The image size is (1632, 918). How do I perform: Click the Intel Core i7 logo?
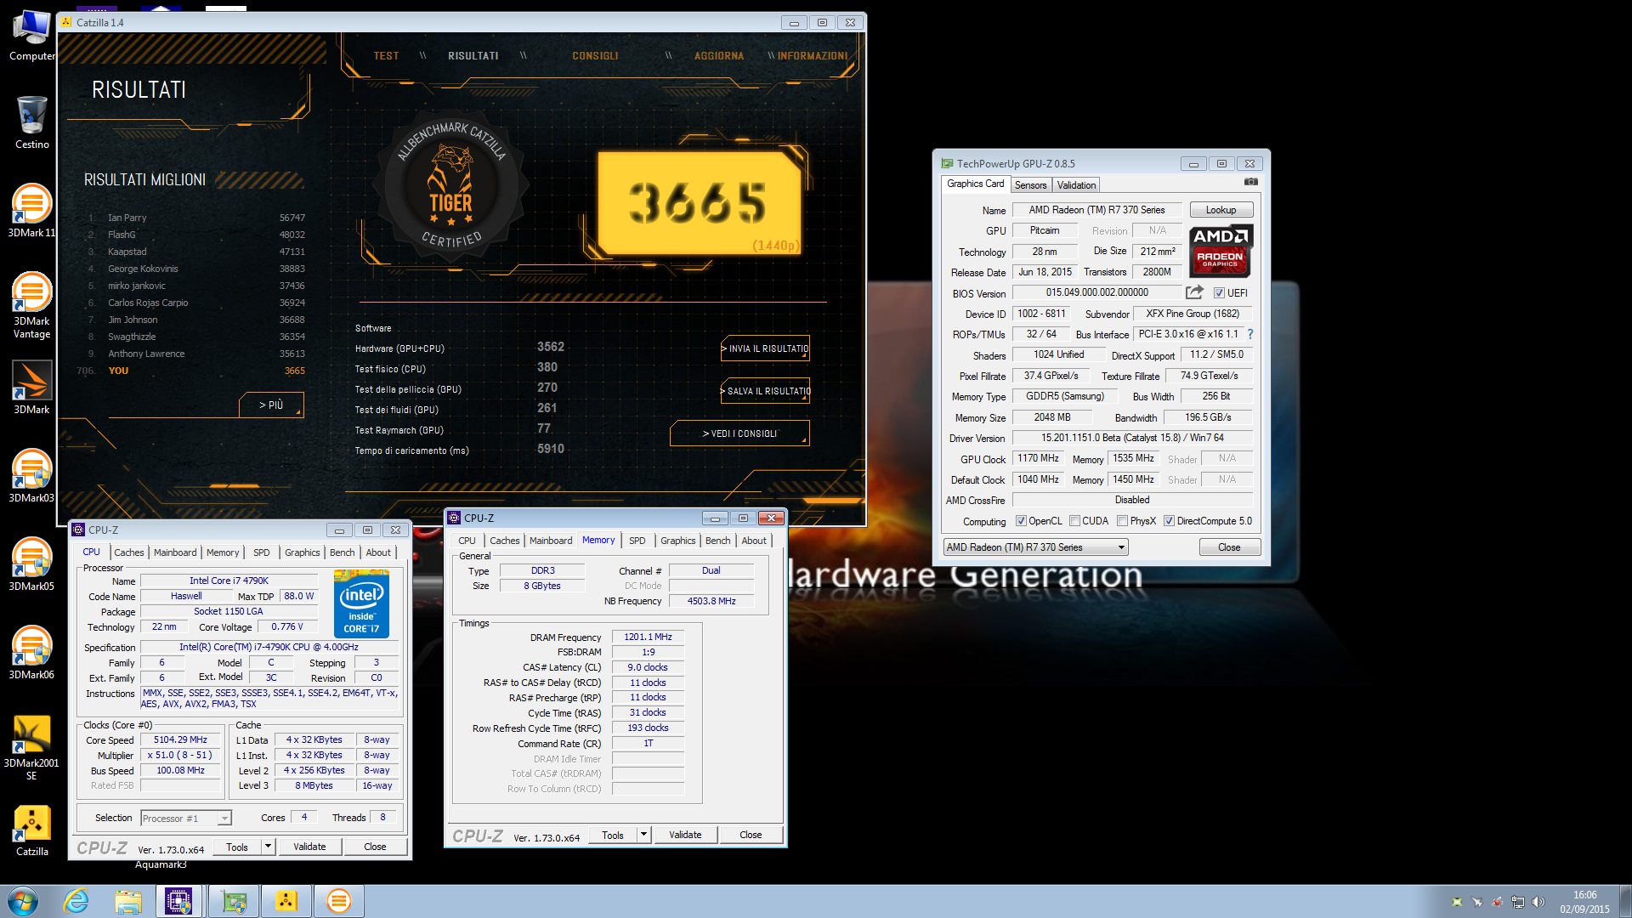coord(361,604)
